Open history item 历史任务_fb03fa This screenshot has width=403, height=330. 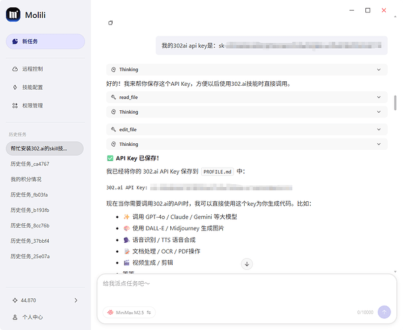pyautogui.click(x=29, y=195)
